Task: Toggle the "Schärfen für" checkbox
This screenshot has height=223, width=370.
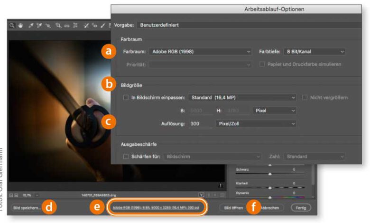Action: 126,156
